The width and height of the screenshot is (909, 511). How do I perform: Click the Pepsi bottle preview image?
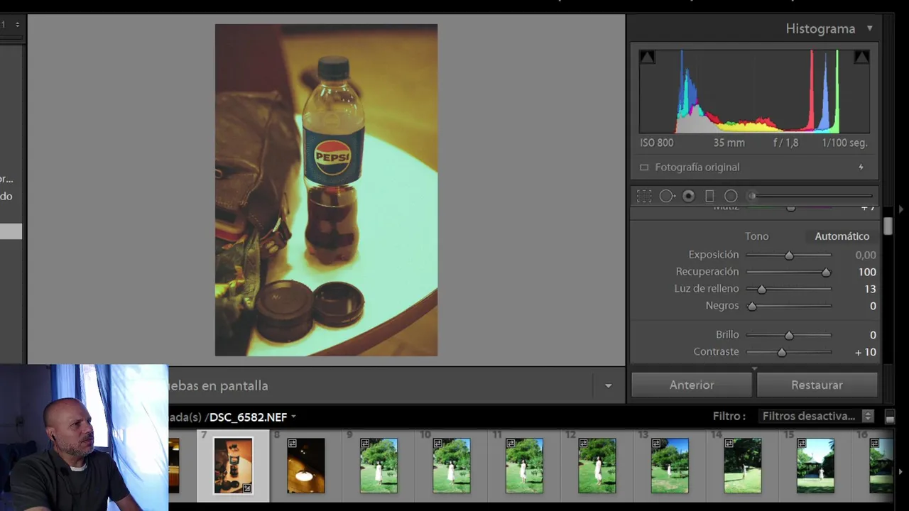click(x=327, y=190)
